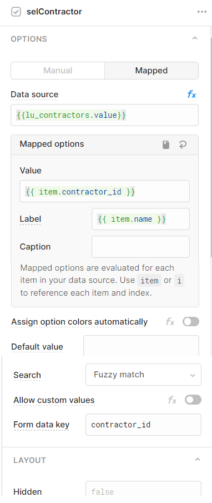
Task: Click Assign option colors automatically label
Action: pos(79,322)
